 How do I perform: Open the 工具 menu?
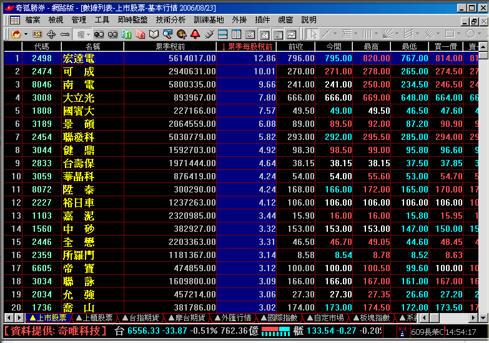pos(102,20)
